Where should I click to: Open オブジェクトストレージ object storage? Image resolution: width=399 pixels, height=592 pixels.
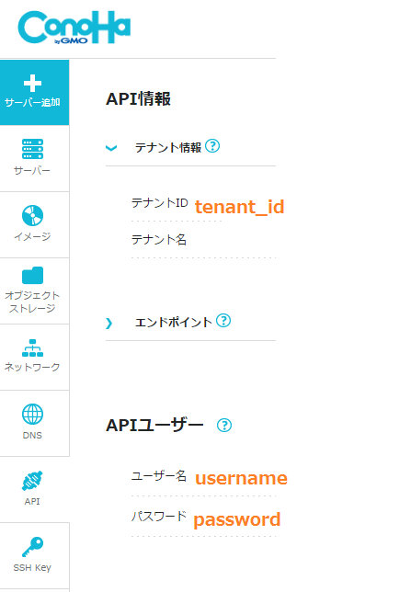(x=34, y=290)
